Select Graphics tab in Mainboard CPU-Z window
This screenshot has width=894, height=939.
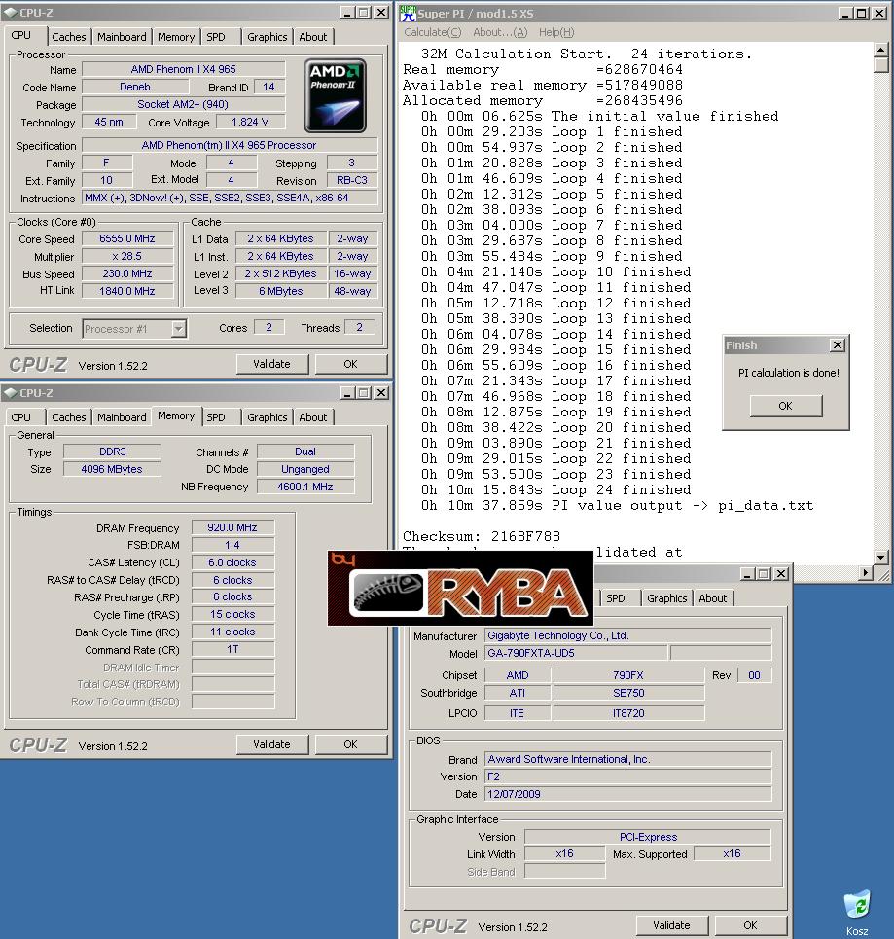(666, 598)
